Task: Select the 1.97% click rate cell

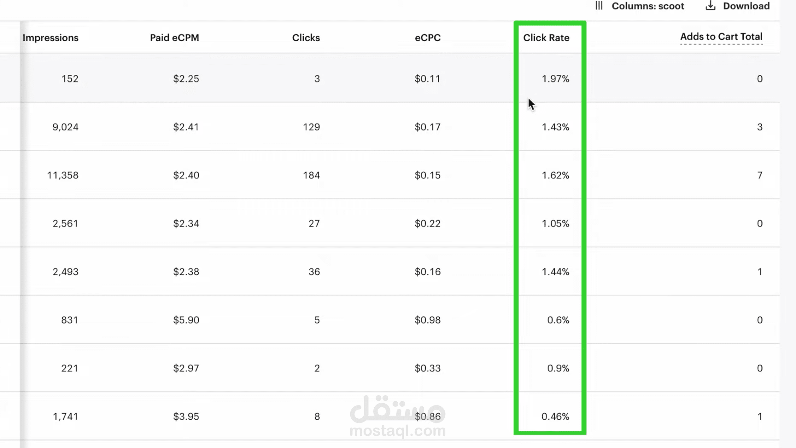Action: coord(555,79)
